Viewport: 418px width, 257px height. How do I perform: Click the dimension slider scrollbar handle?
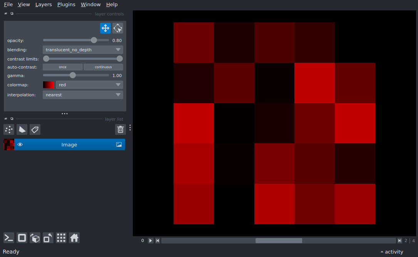pyautogui.click(x=279, y=240)
